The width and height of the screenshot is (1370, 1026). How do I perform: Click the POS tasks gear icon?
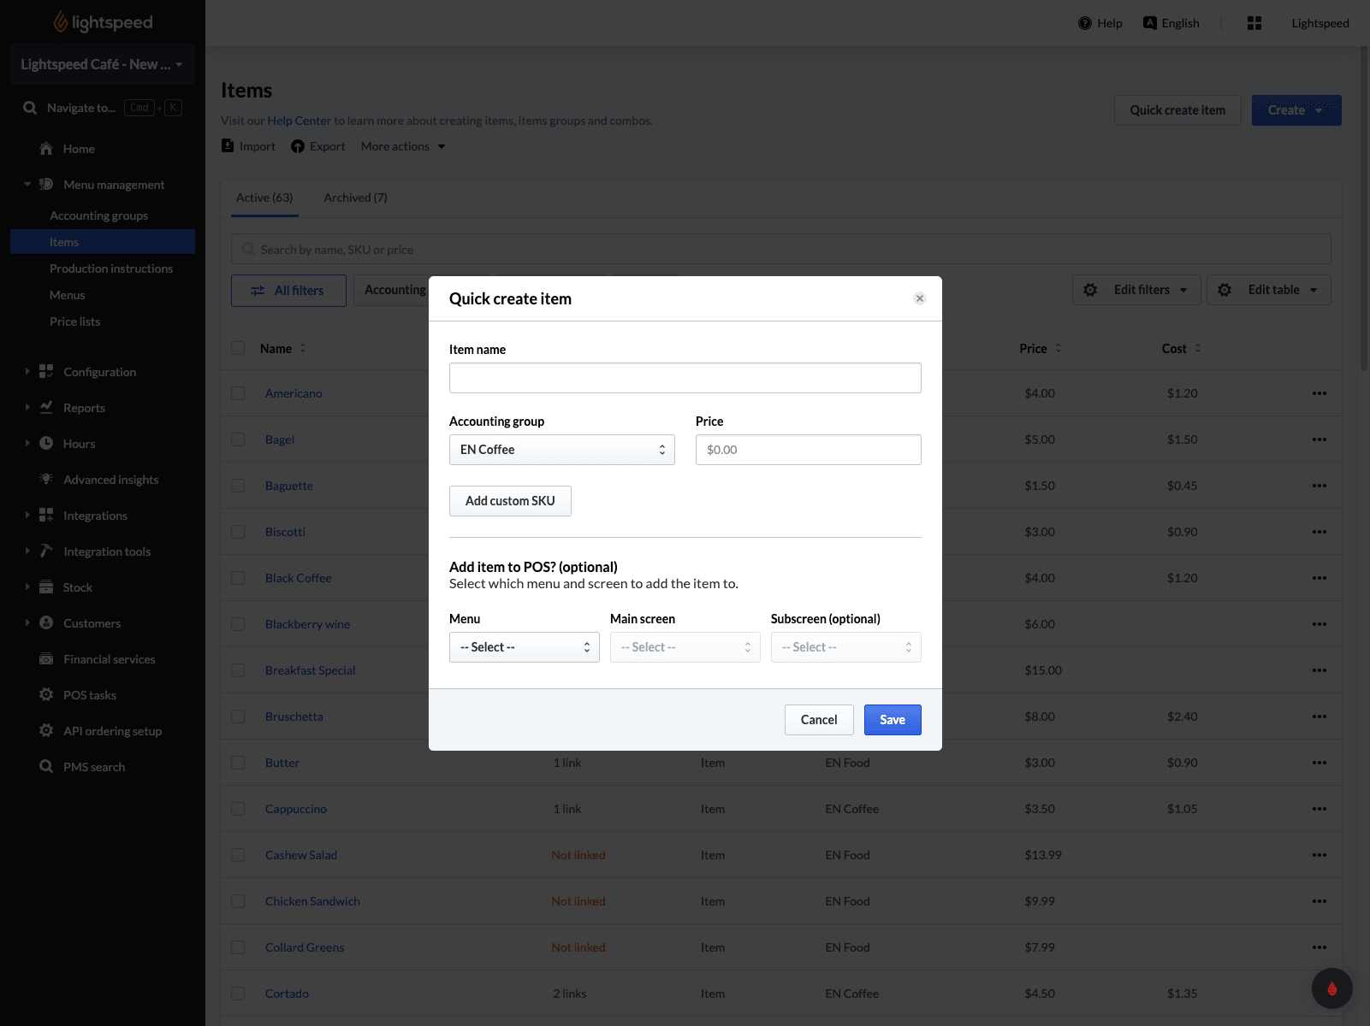pos(46,695)
